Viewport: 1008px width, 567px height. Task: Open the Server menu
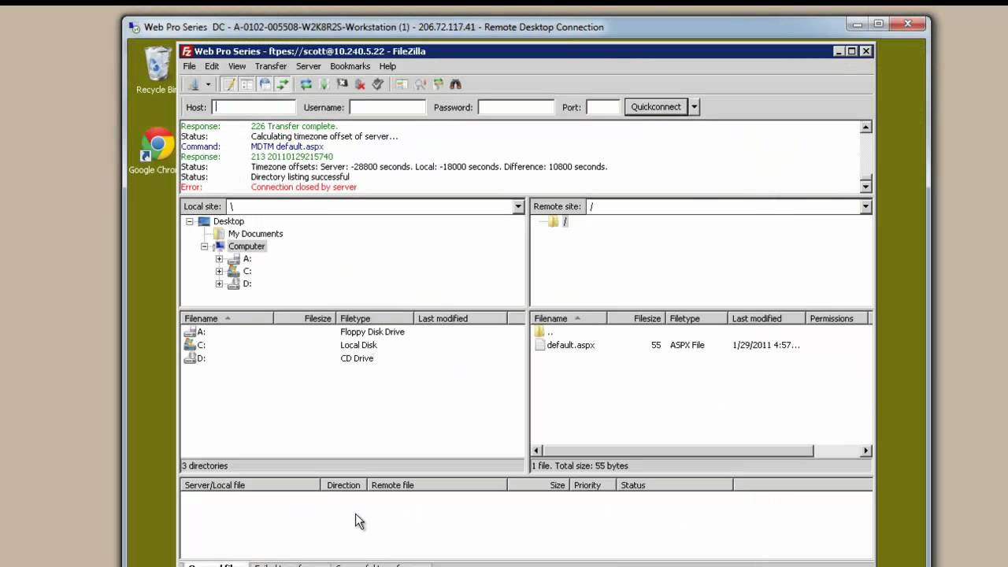point(309,66)
